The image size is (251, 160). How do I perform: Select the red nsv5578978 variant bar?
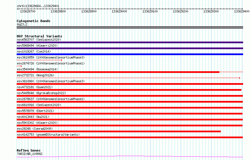(129, 114)
